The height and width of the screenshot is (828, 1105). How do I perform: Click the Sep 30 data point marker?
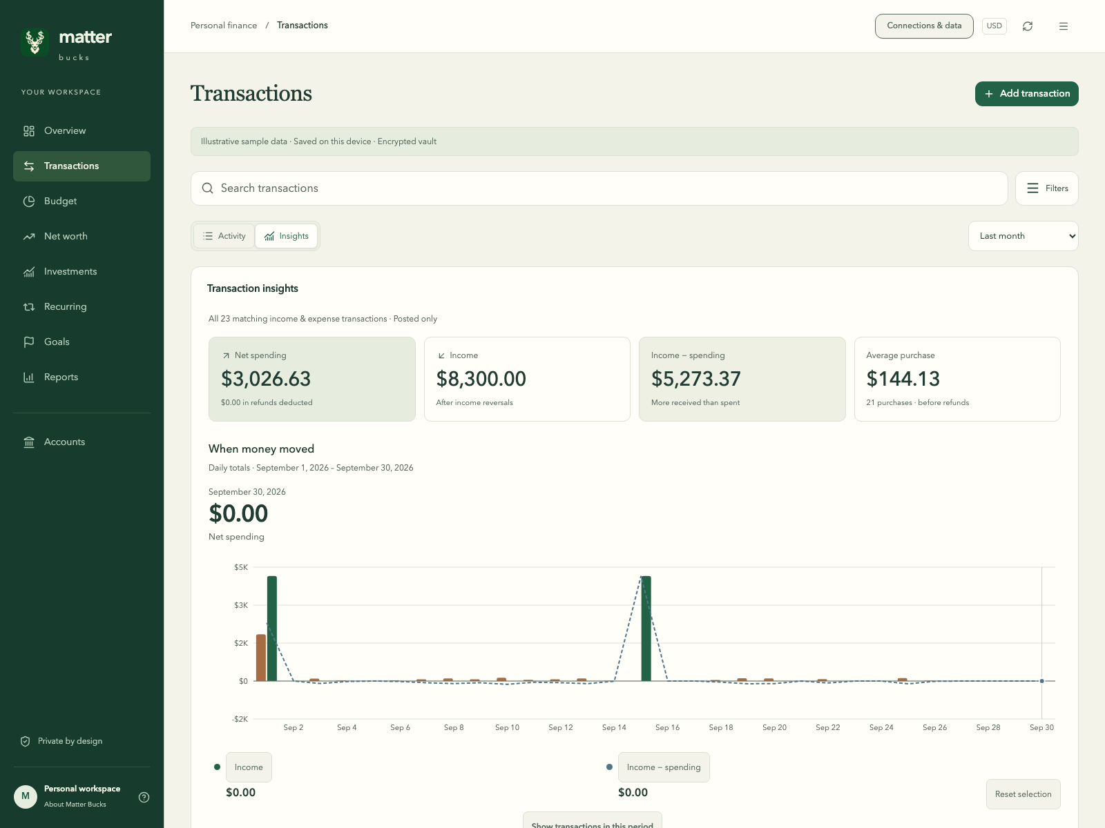tap(1042, 681)
